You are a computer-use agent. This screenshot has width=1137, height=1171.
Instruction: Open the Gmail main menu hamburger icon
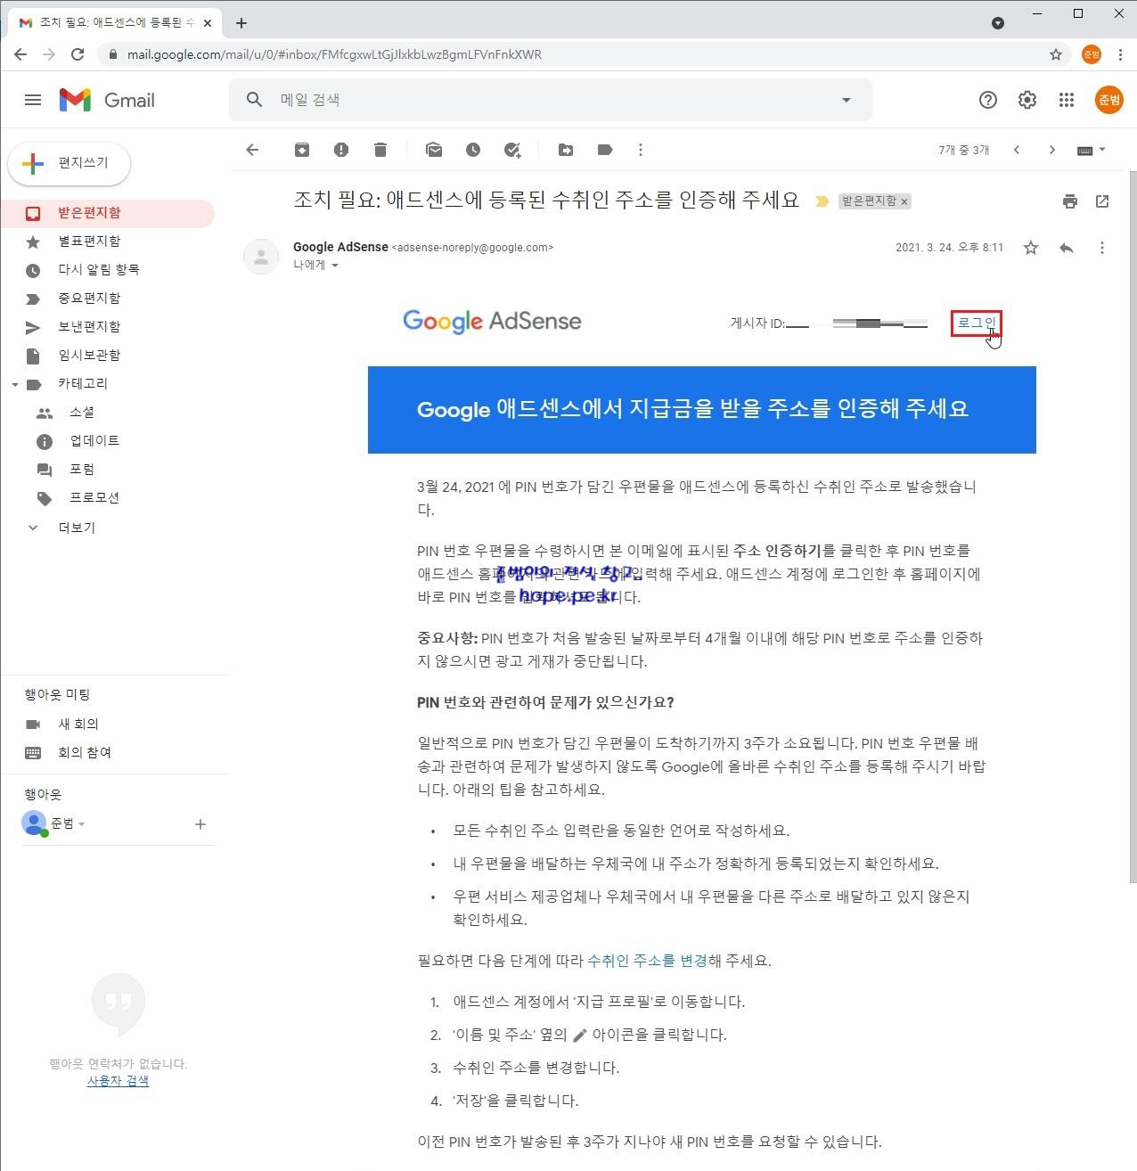(33, 100)
